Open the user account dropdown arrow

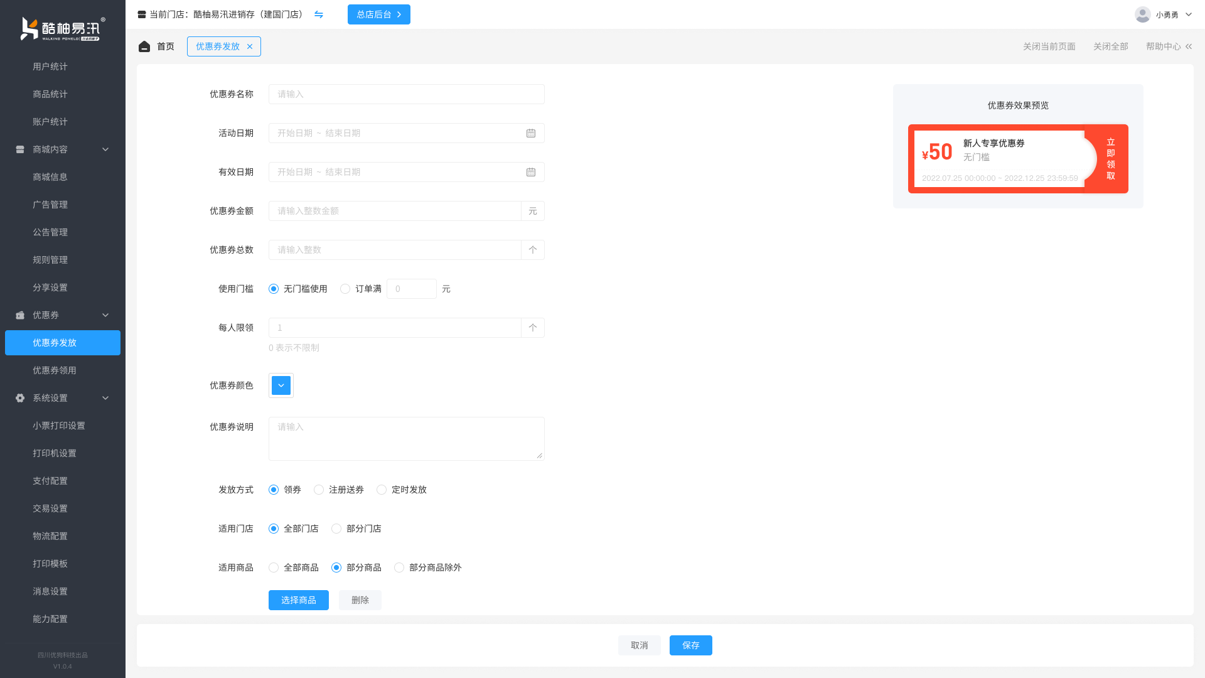pos(1189,14)
